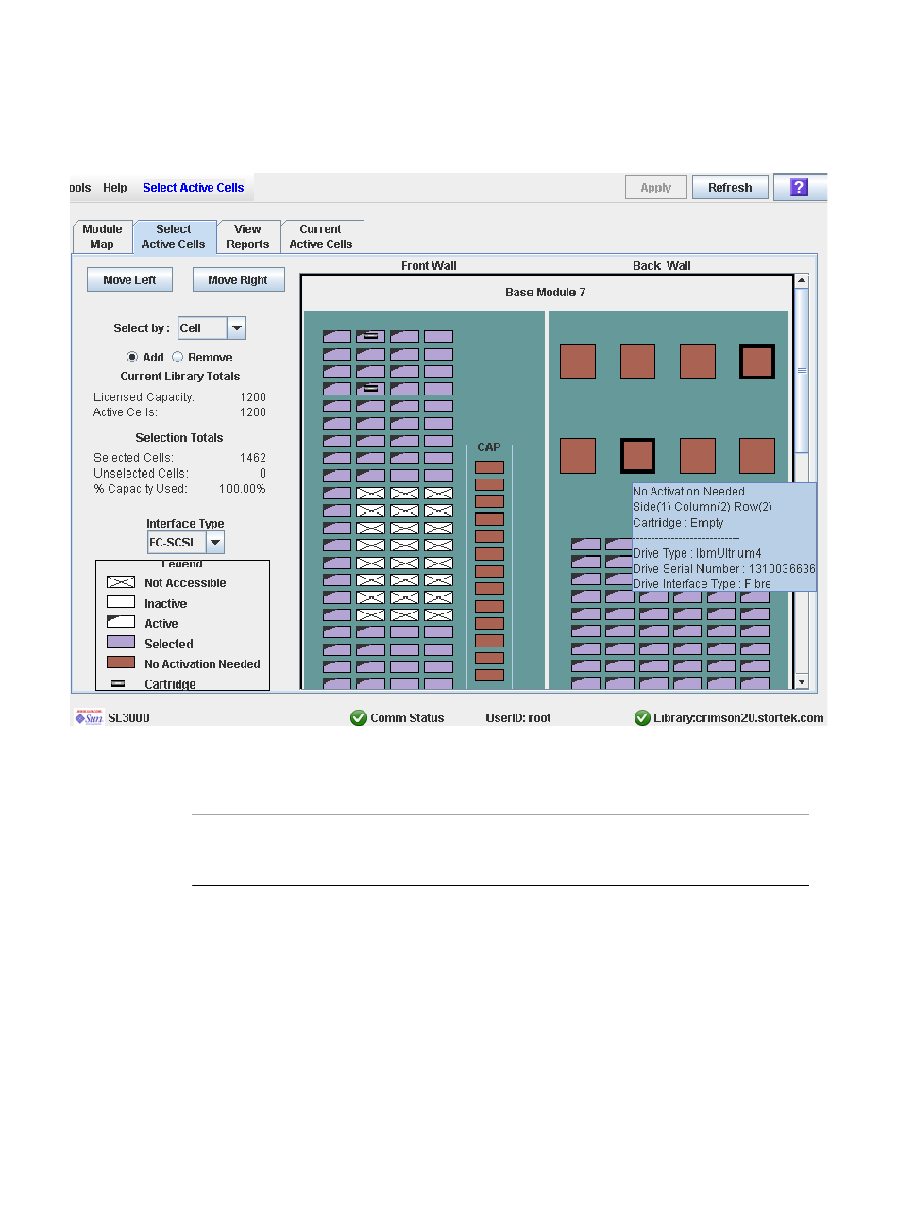Click the Active legend symbol
Viewport: 897px width, 1226px height.
tap(121, 623)
